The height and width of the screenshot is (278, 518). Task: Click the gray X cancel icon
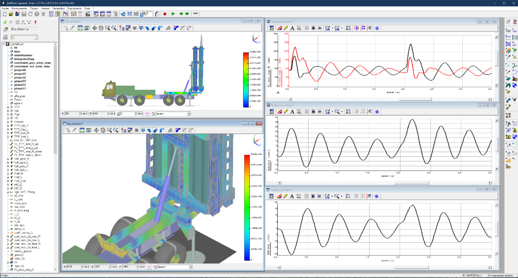coord(11,22)
